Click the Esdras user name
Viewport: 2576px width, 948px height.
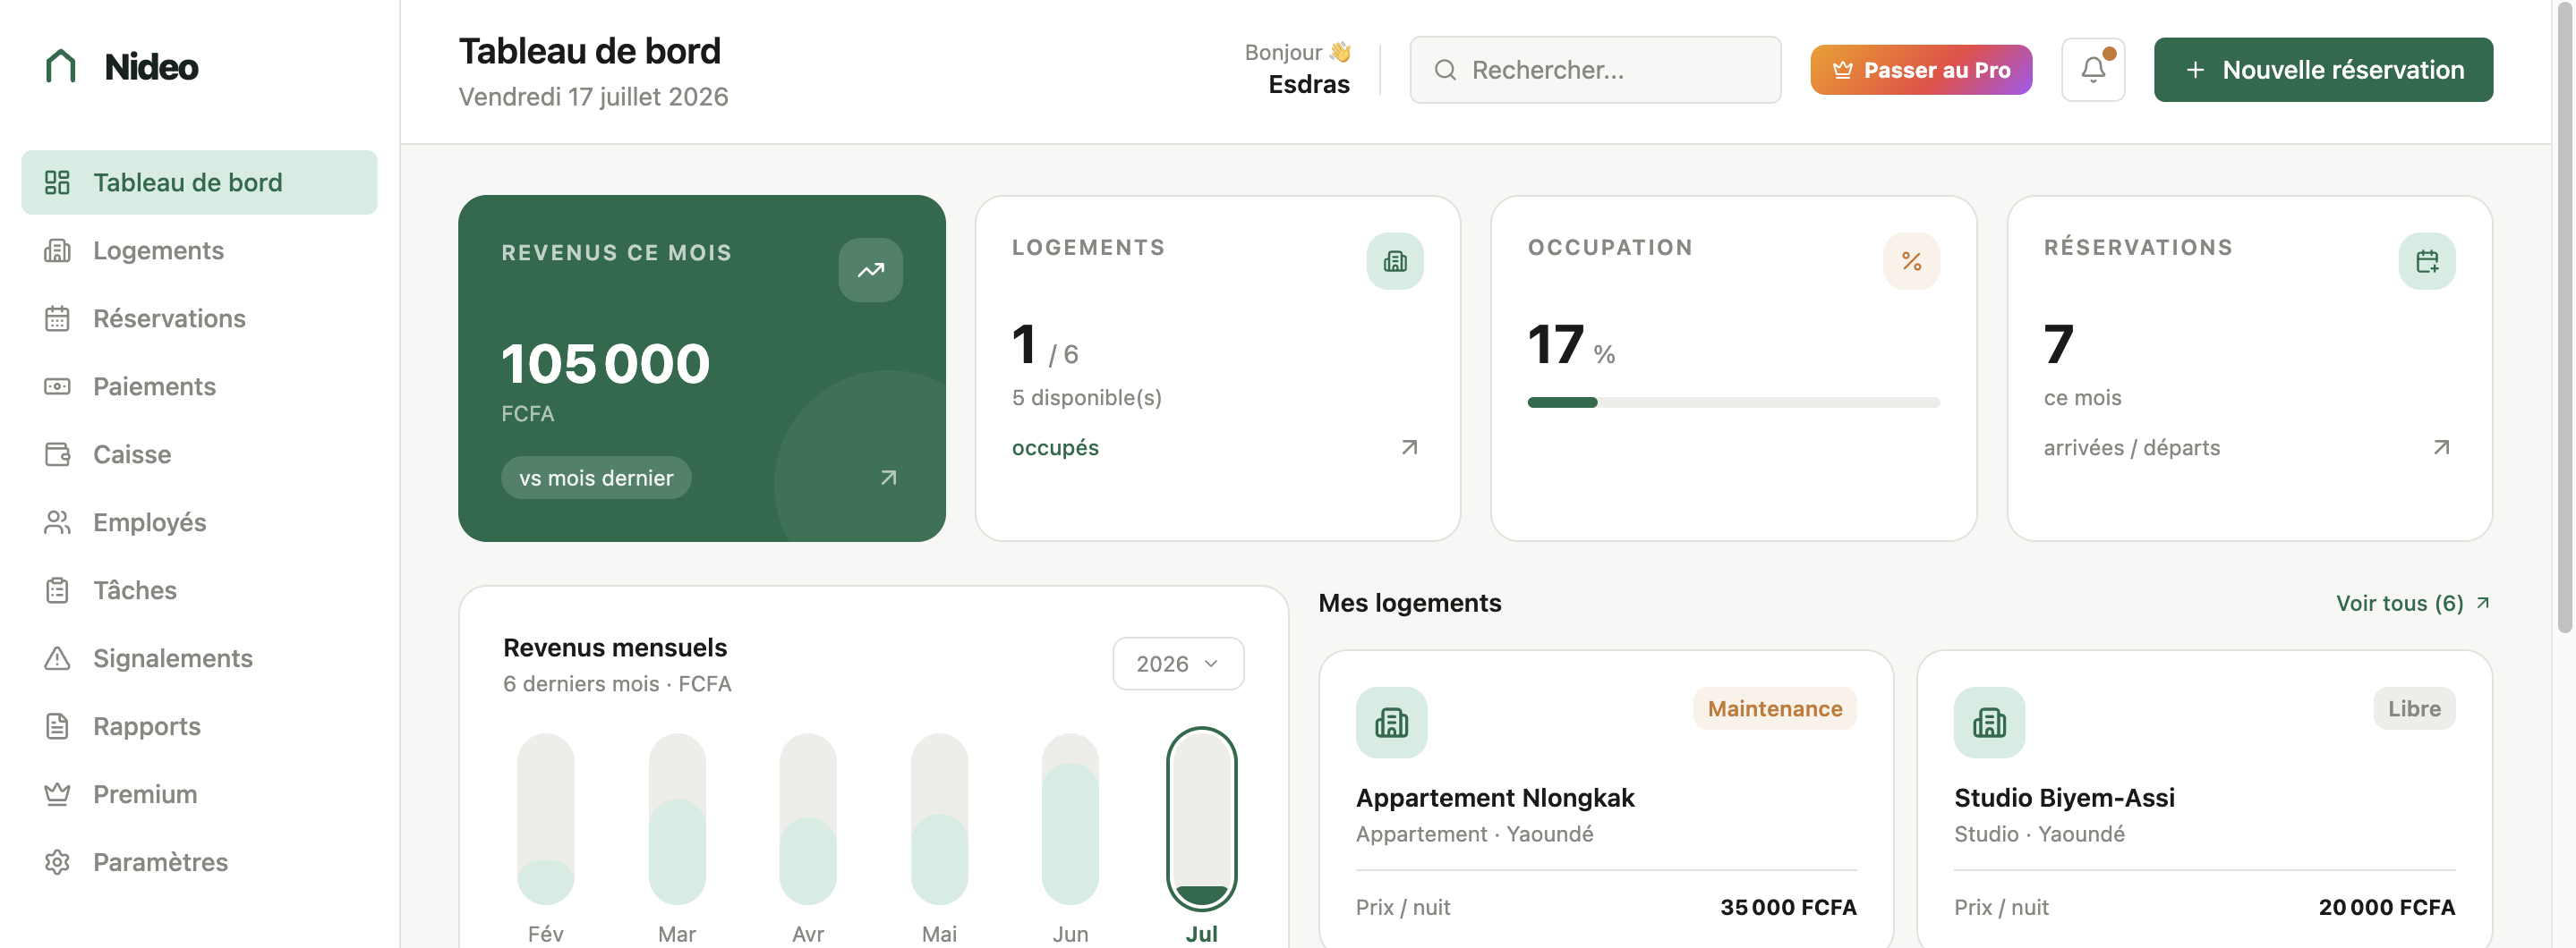point(1309,84)
